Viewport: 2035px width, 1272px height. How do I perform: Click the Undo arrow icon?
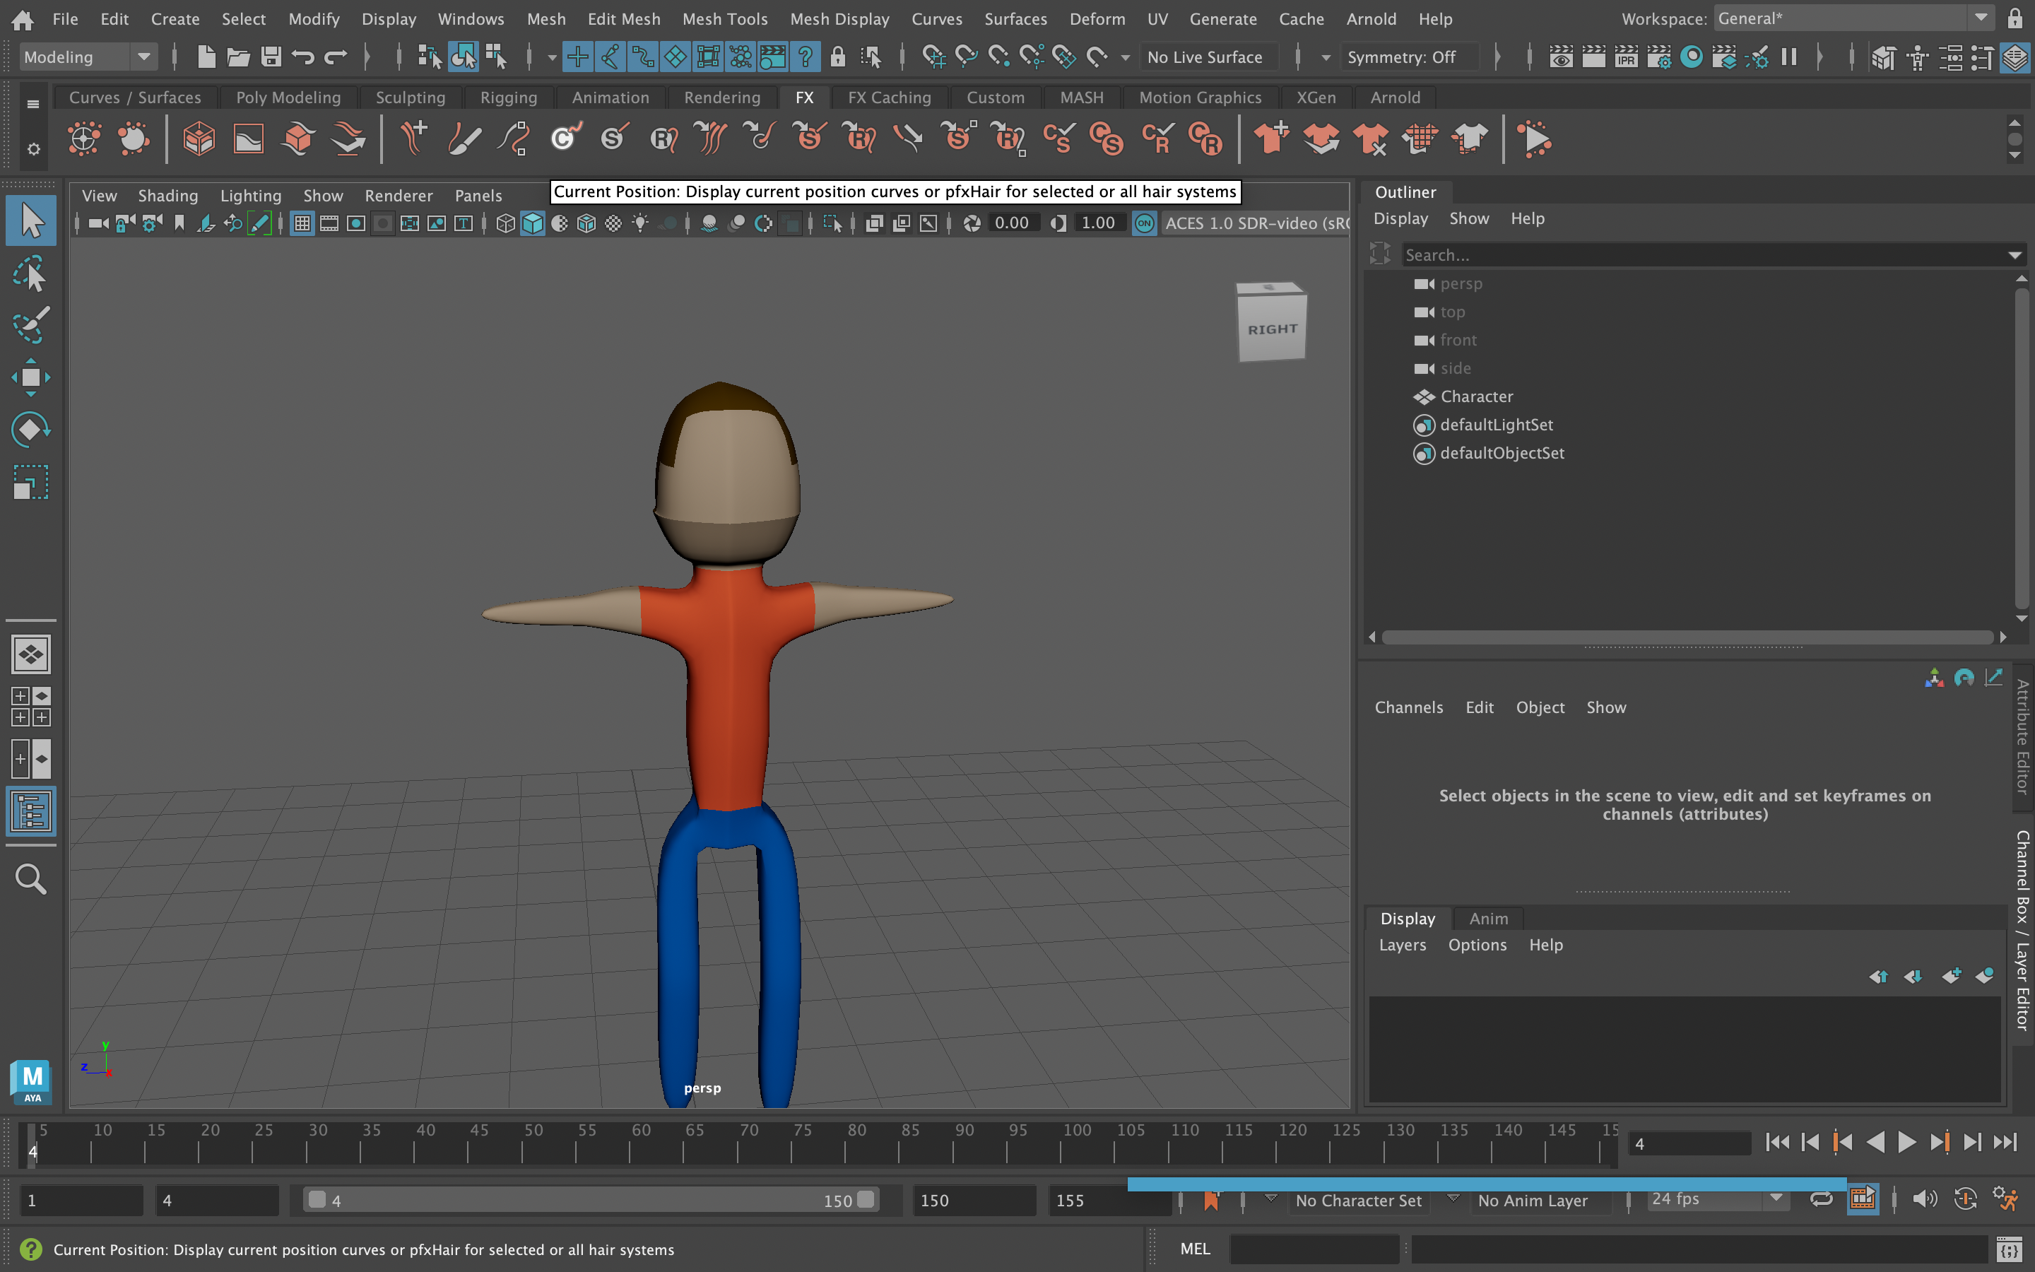[x=302, y=57]
